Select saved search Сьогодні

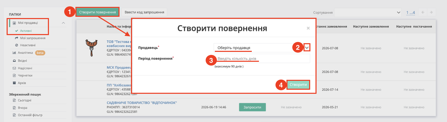tap(24, 100)
